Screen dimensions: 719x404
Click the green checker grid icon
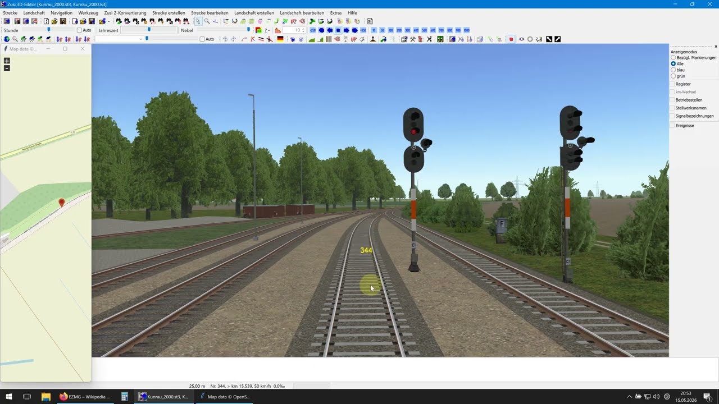(x=440, y=39)
